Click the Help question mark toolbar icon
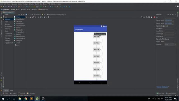 tap(69, 7)
